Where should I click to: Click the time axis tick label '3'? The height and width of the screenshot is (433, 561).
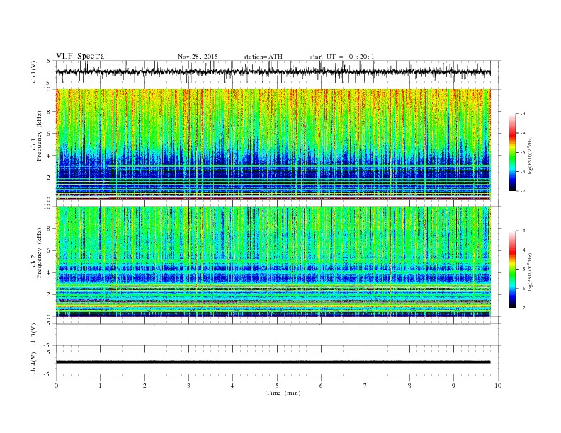pos(188,386)
